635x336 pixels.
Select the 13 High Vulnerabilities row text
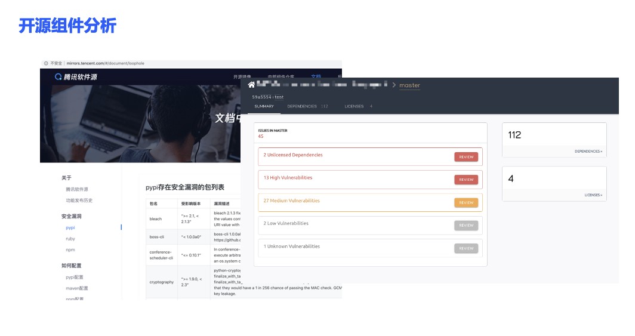coord(288,178)
